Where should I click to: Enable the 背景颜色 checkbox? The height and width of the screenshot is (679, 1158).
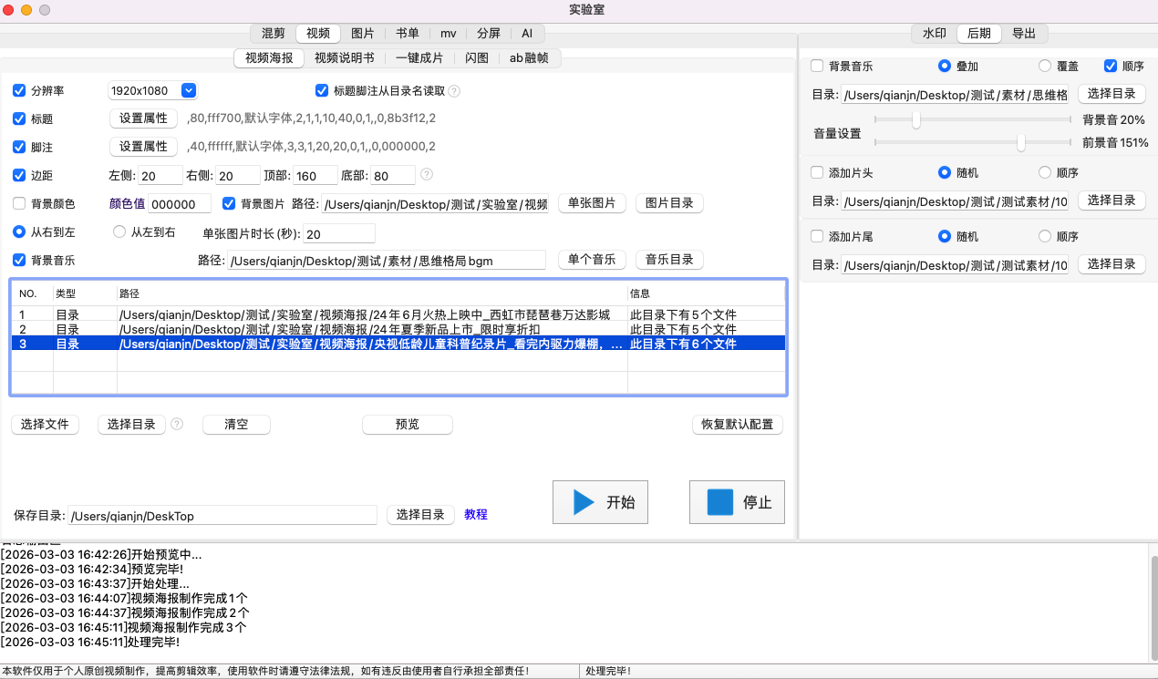(x=19, y=203)
